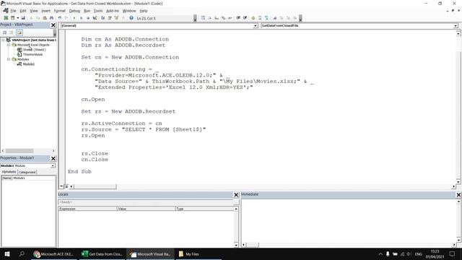Uncomment the selected block
This screenshot has height=260, width=462.
pos(266,18)
